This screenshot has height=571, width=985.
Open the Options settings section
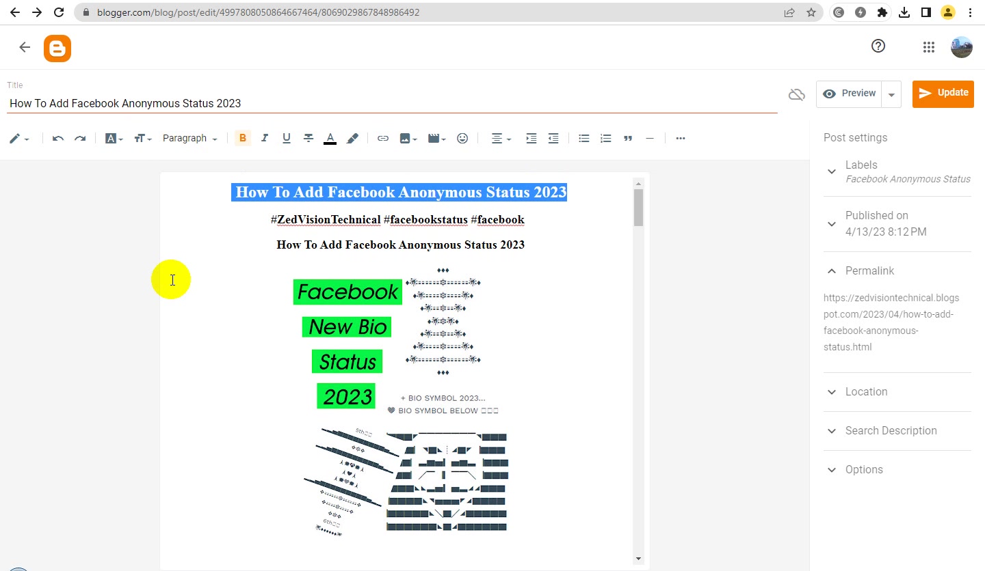897,470
